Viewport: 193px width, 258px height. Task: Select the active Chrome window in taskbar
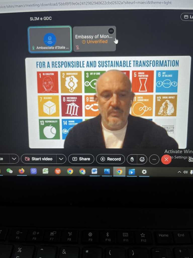coord(119,172)
